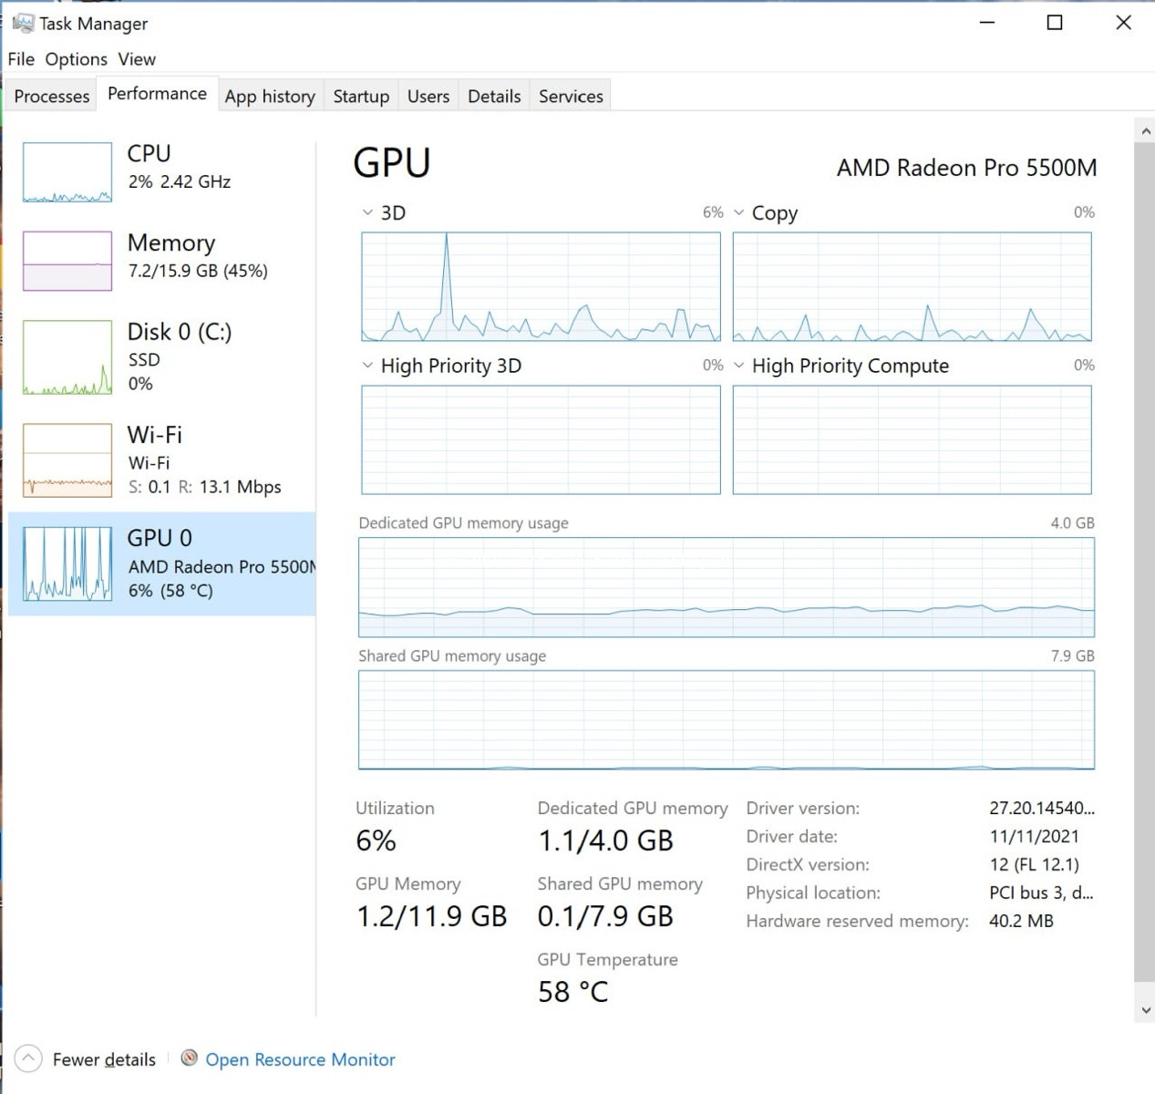Switch to the App history tab
Viewport: 1155px width, 1094px height.
270,96
